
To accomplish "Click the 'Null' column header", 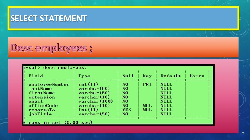I will coord(128,76).
